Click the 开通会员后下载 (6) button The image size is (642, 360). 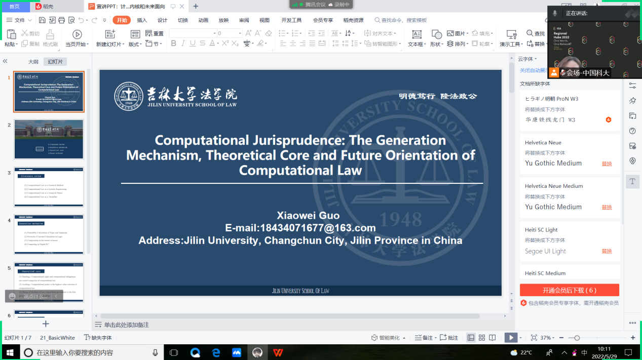(569, 290)
